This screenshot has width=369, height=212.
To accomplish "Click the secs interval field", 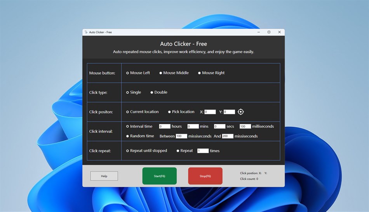I will pos(219,126).
